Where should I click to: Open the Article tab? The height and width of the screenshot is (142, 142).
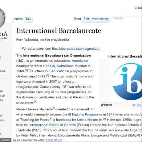coord(18,19)
